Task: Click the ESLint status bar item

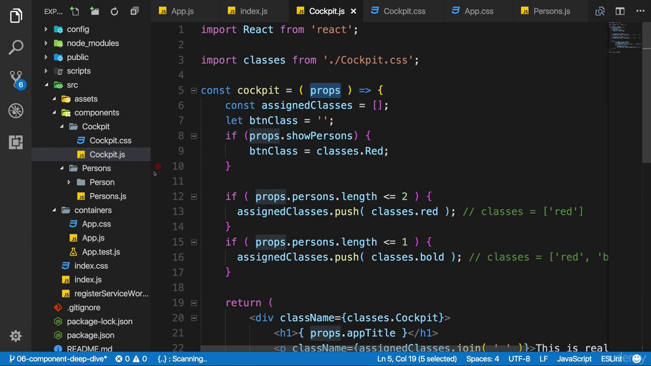Action: (x=611, y=359)
